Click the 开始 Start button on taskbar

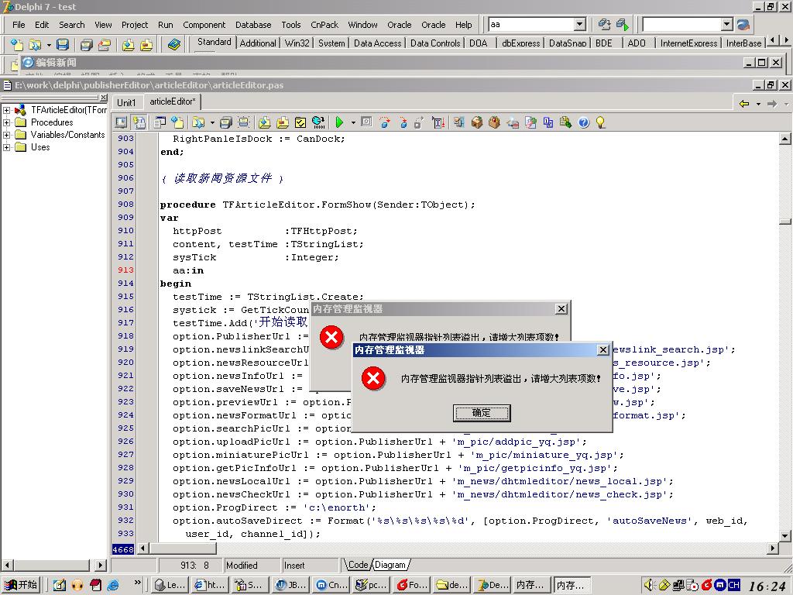click(x=21, y=585)
